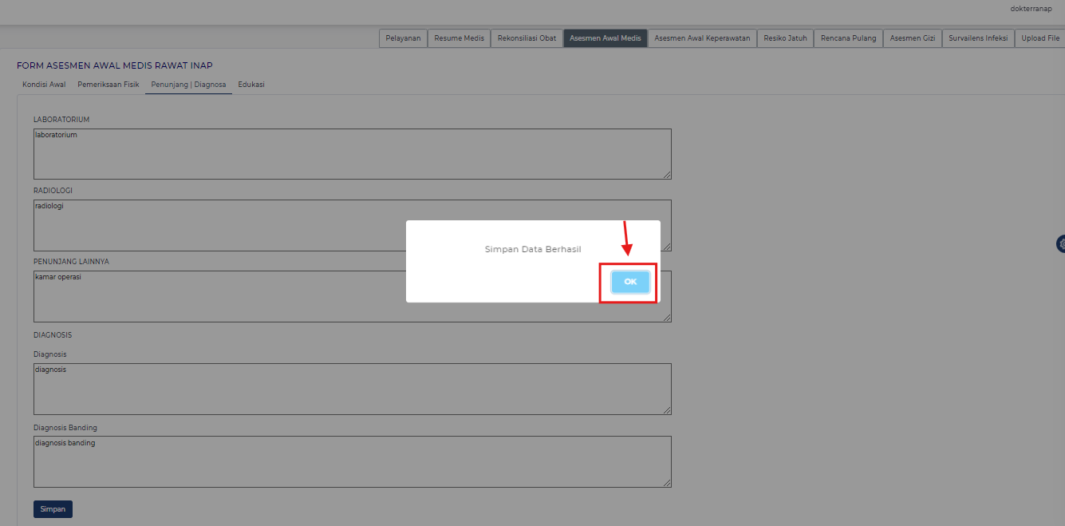Switch to the Resume Medis tab
Image resolution: width=1065 pixels, height=526 pixels.
click(459, 38)
